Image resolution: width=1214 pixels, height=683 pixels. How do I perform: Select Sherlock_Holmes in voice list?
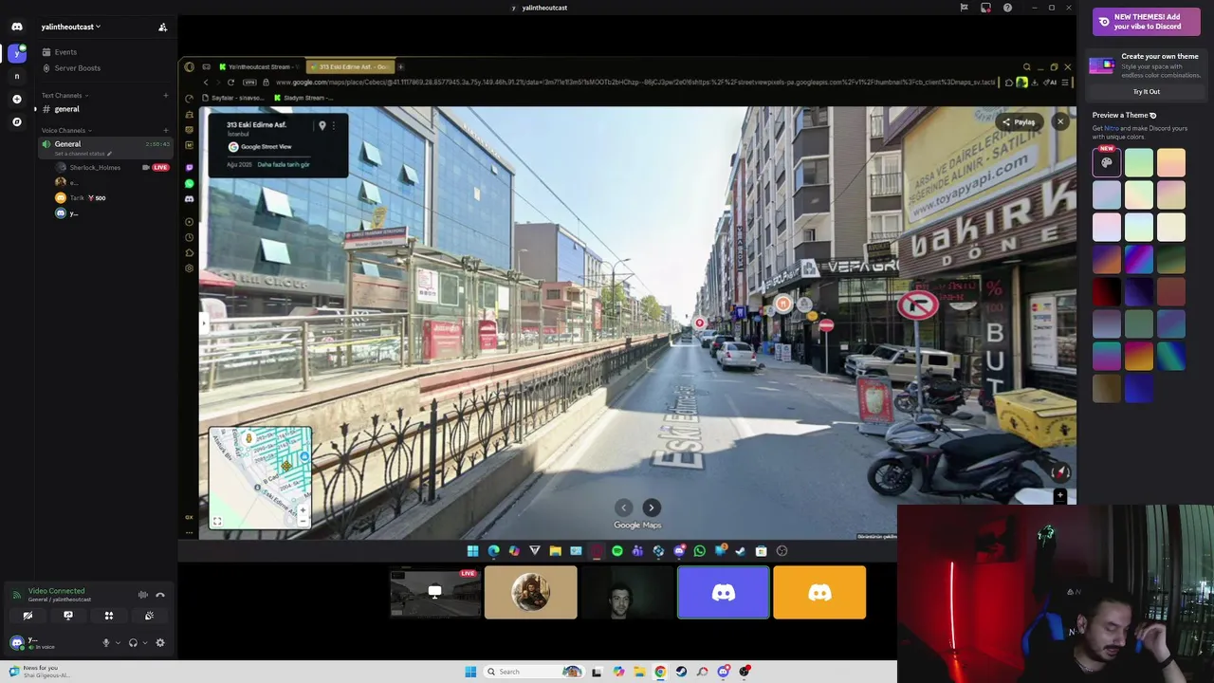click(112, 167)
